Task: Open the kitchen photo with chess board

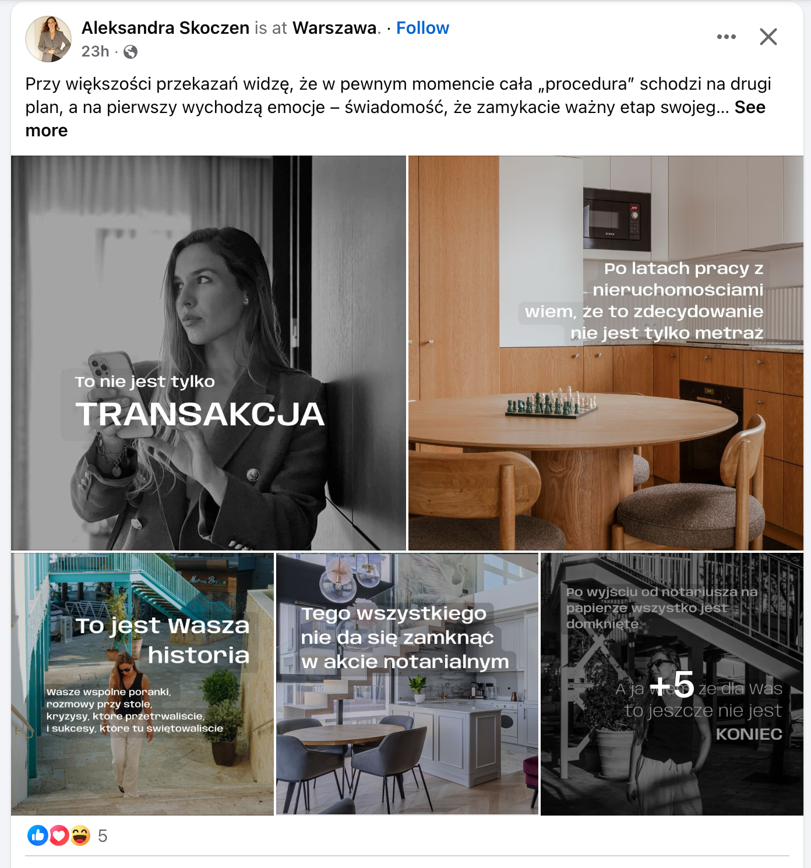Action: 606,353
